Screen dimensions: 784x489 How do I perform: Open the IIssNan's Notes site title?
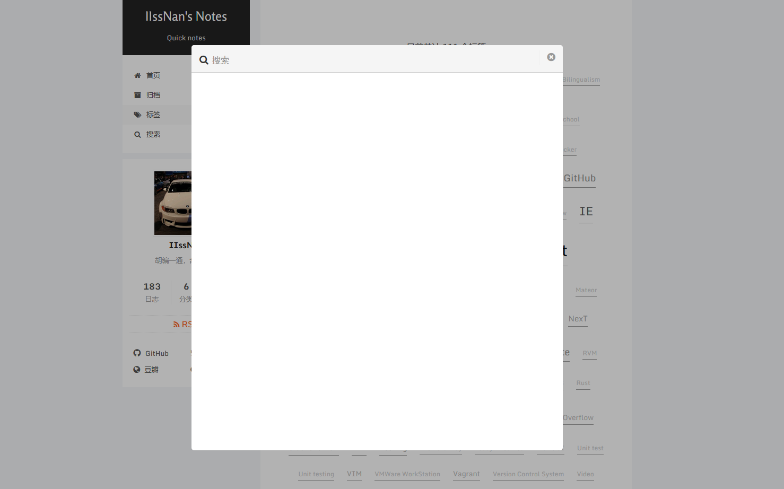[x=186, y=17]
